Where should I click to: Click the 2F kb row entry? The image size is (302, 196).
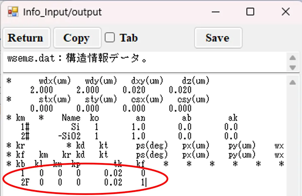25,182
